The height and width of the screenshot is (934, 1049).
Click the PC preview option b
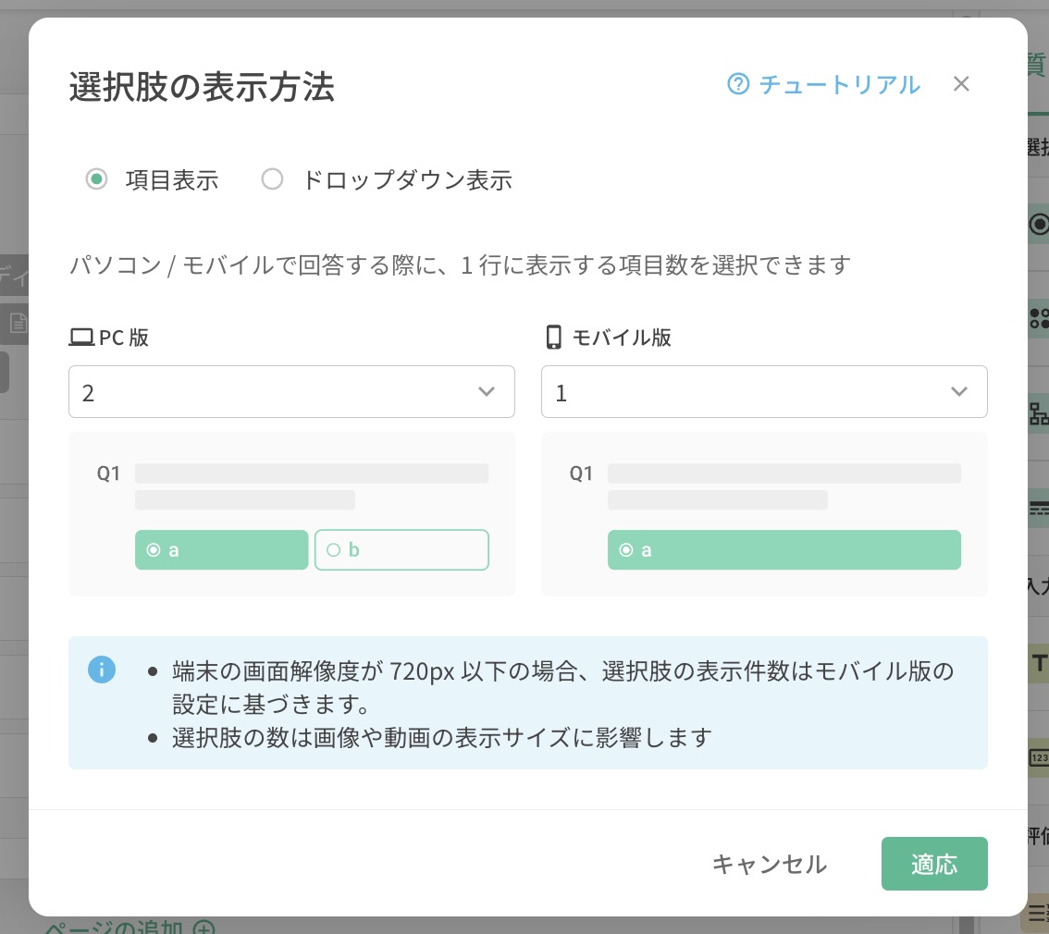pyautogui.click(x=401, y=549)
